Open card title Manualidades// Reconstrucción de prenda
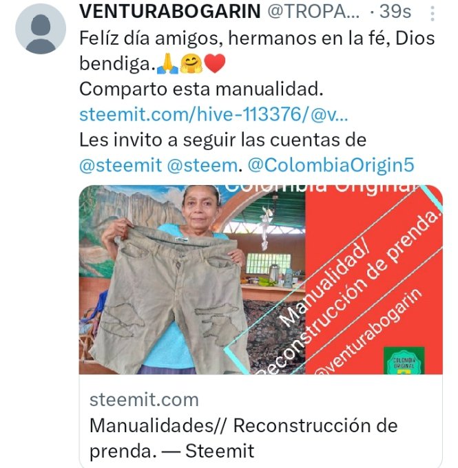The height and width of the screenshot is (468, 458). [x=244, y=438]
